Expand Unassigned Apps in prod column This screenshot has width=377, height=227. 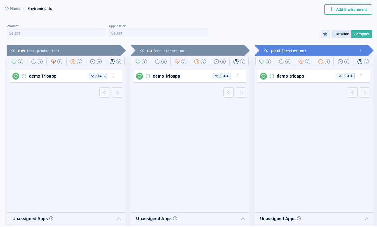pyautogui.click(x=366, y=218)
